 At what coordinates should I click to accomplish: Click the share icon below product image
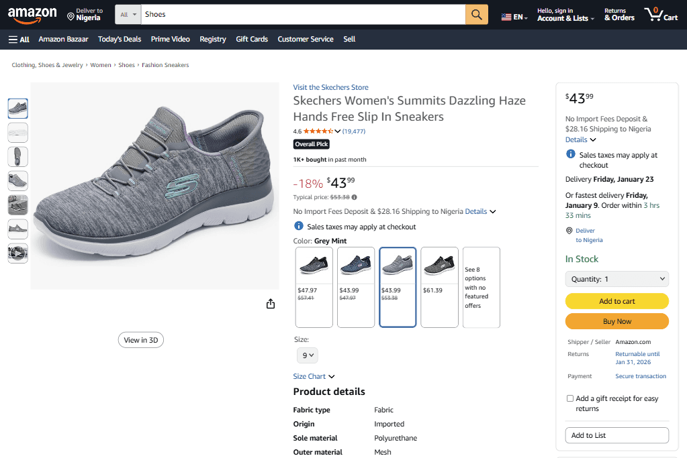(271, 304)
